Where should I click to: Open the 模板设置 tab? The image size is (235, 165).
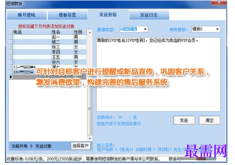pos(67,15)
